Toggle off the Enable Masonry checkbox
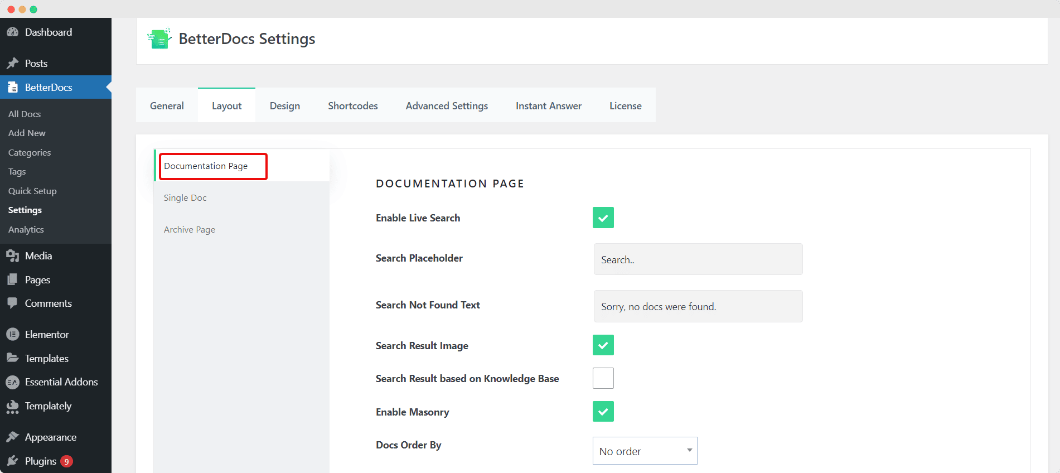1060x473 pixels. [x=603, y=412]
